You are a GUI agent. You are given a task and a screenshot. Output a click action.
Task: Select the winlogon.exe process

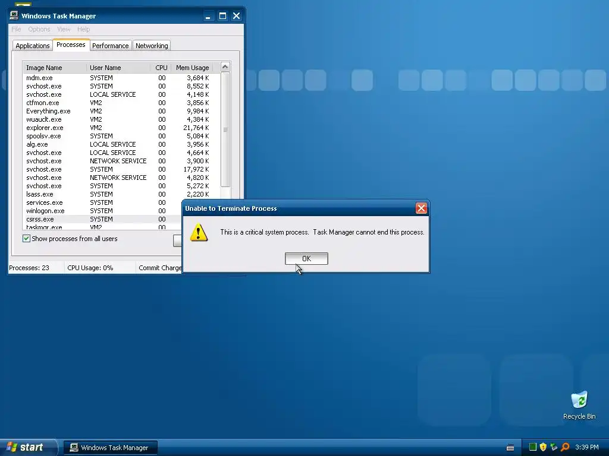103,211
